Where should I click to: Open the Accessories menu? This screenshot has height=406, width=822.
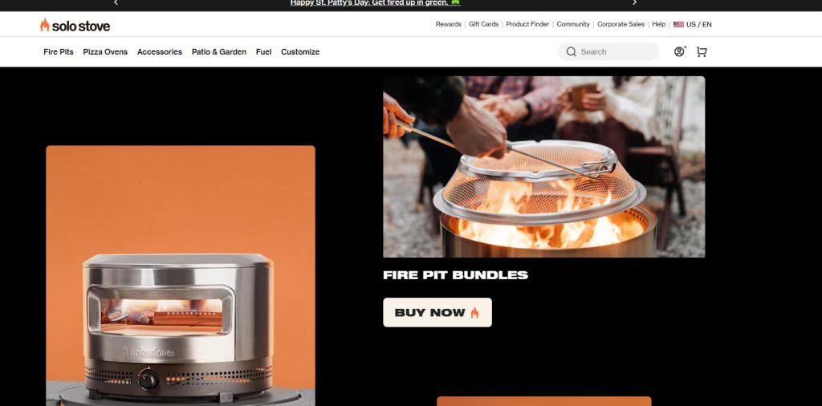(160, 52)
